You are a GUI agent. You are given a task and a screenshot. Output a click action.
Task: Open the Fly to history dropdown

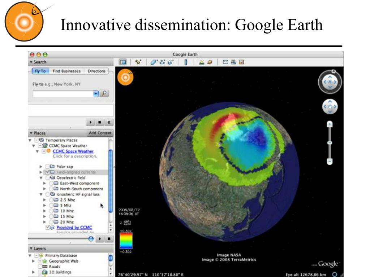[96, 94]
